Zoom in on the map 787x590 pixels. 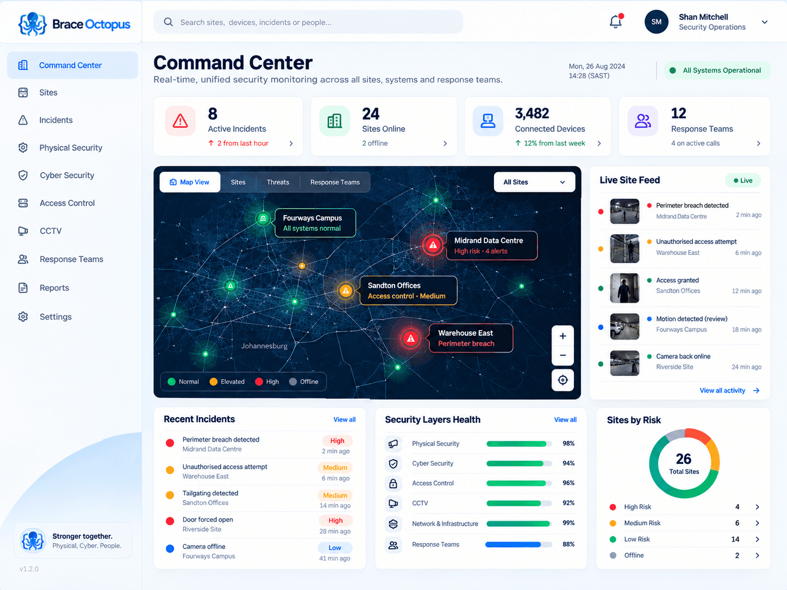(563, 336)
